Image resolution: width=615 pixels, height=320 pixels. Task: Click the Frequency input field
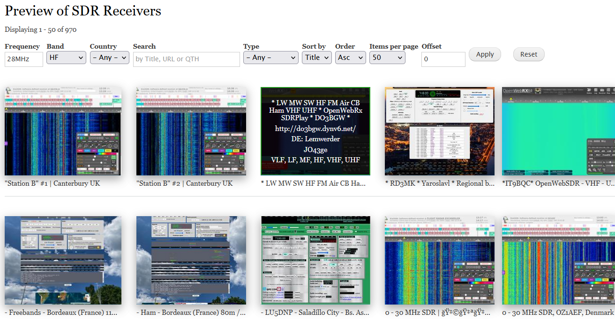click(24, 59)
